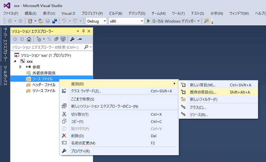
Task: Select the リソース ファイル folder
Action: coord(41,91)
